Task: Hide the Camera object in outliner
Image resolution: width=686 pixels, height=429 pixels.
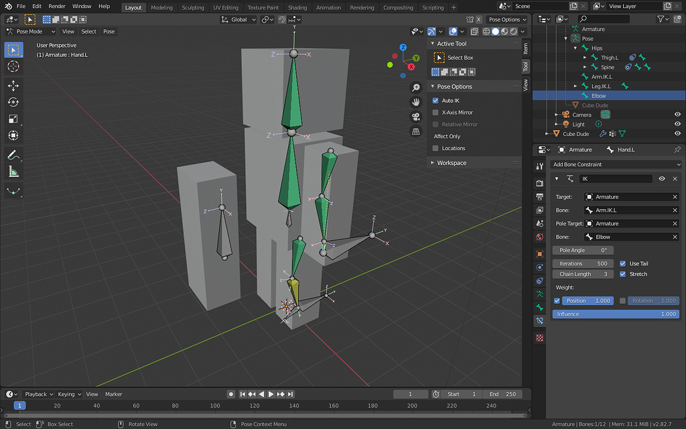Action: click(677, 115)
